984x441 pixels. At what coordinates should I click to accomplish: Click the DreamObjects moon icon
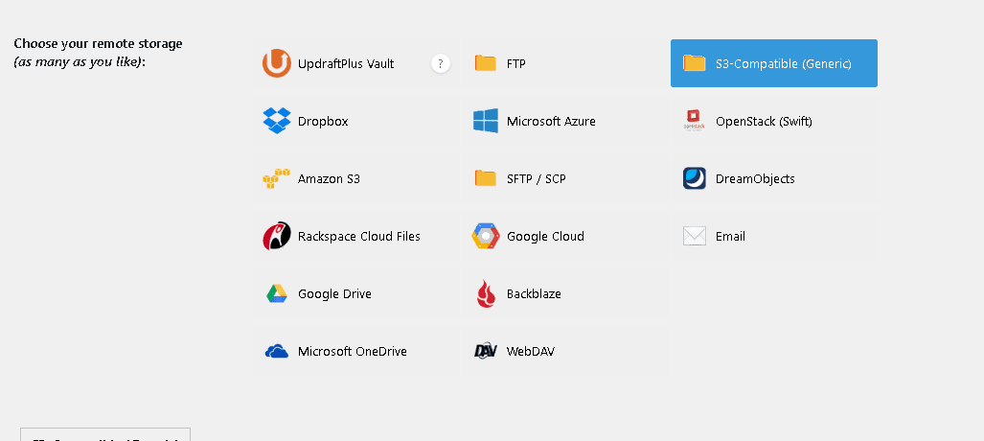coord(695,178)
